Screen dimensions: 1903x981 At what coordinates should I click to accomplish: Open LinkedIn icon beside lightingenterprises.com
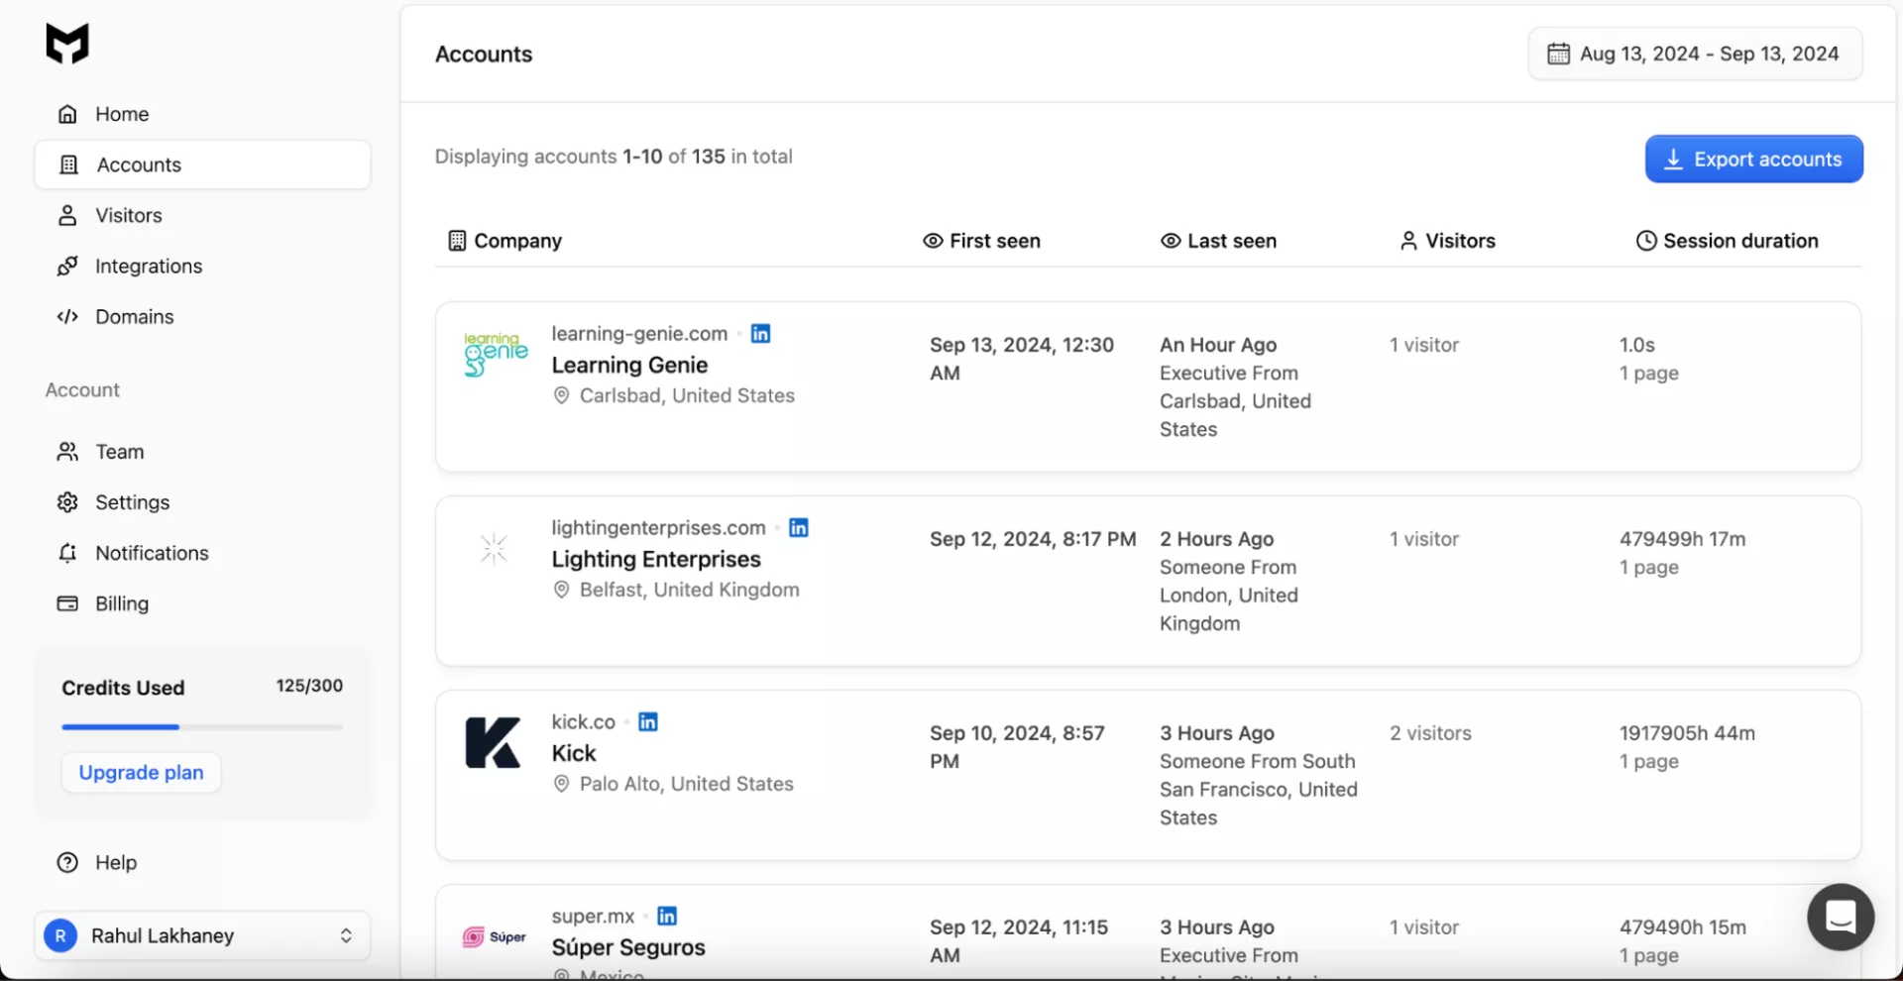(798, 528)
